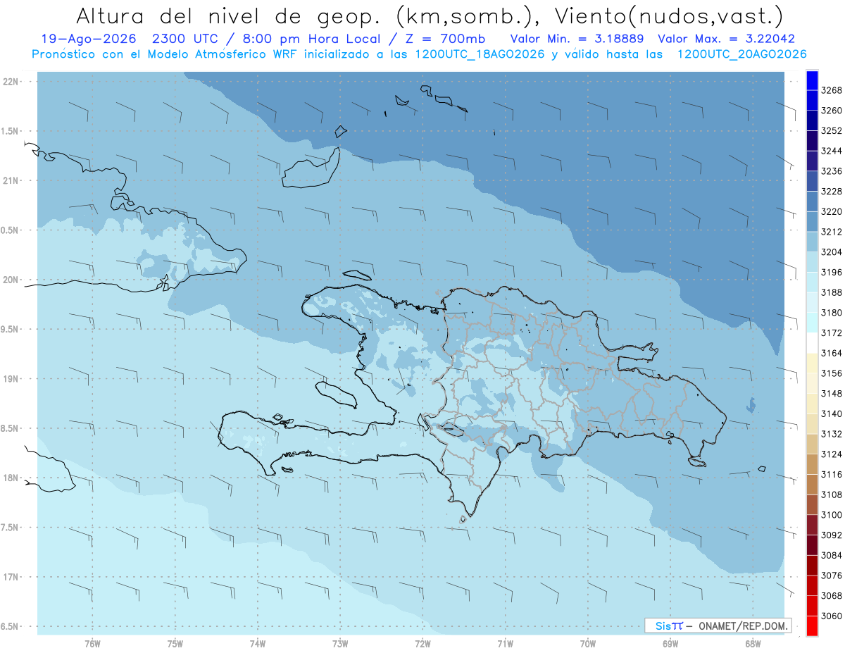Click the legend value '3188'
Screen dimensions: 845x653
coord(832,292)
